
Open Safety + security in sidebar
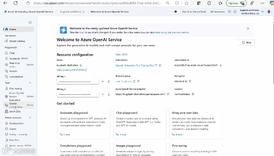[19, 134]
